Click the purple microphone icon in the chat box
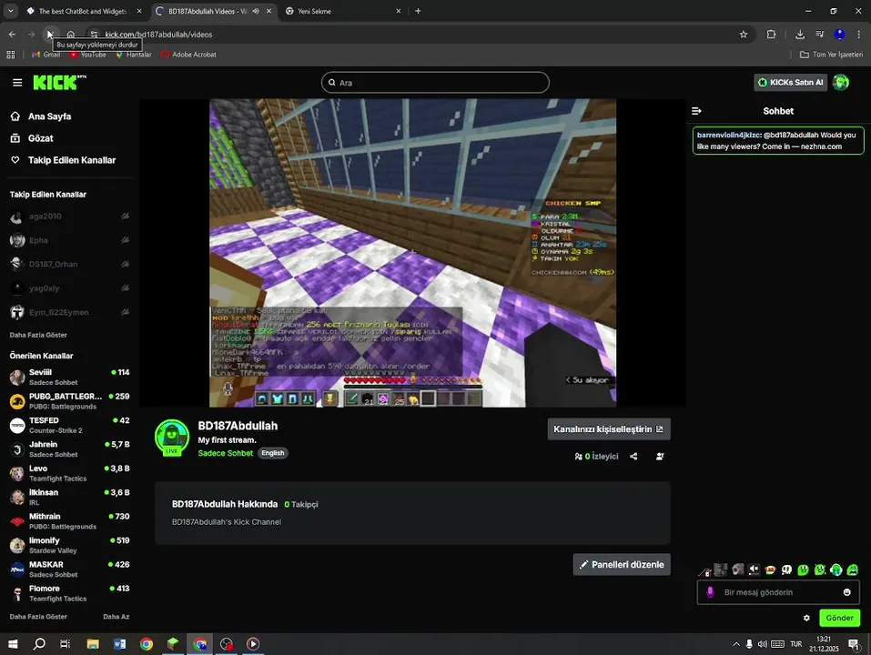871x655 pixels. [x=710, y=592]
